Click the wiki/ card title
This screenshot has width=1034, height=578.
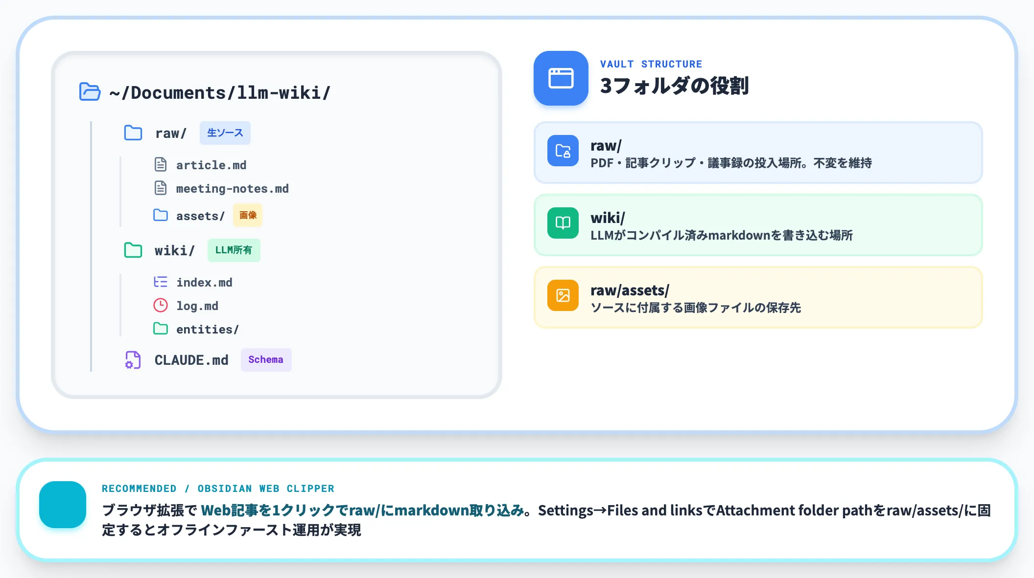608,218
